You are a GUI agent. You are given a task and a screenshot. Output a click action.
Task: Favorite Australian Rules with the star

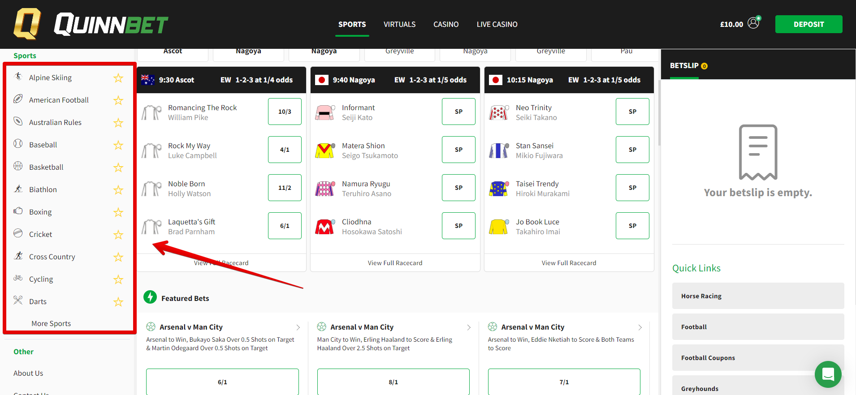(118, 123)
